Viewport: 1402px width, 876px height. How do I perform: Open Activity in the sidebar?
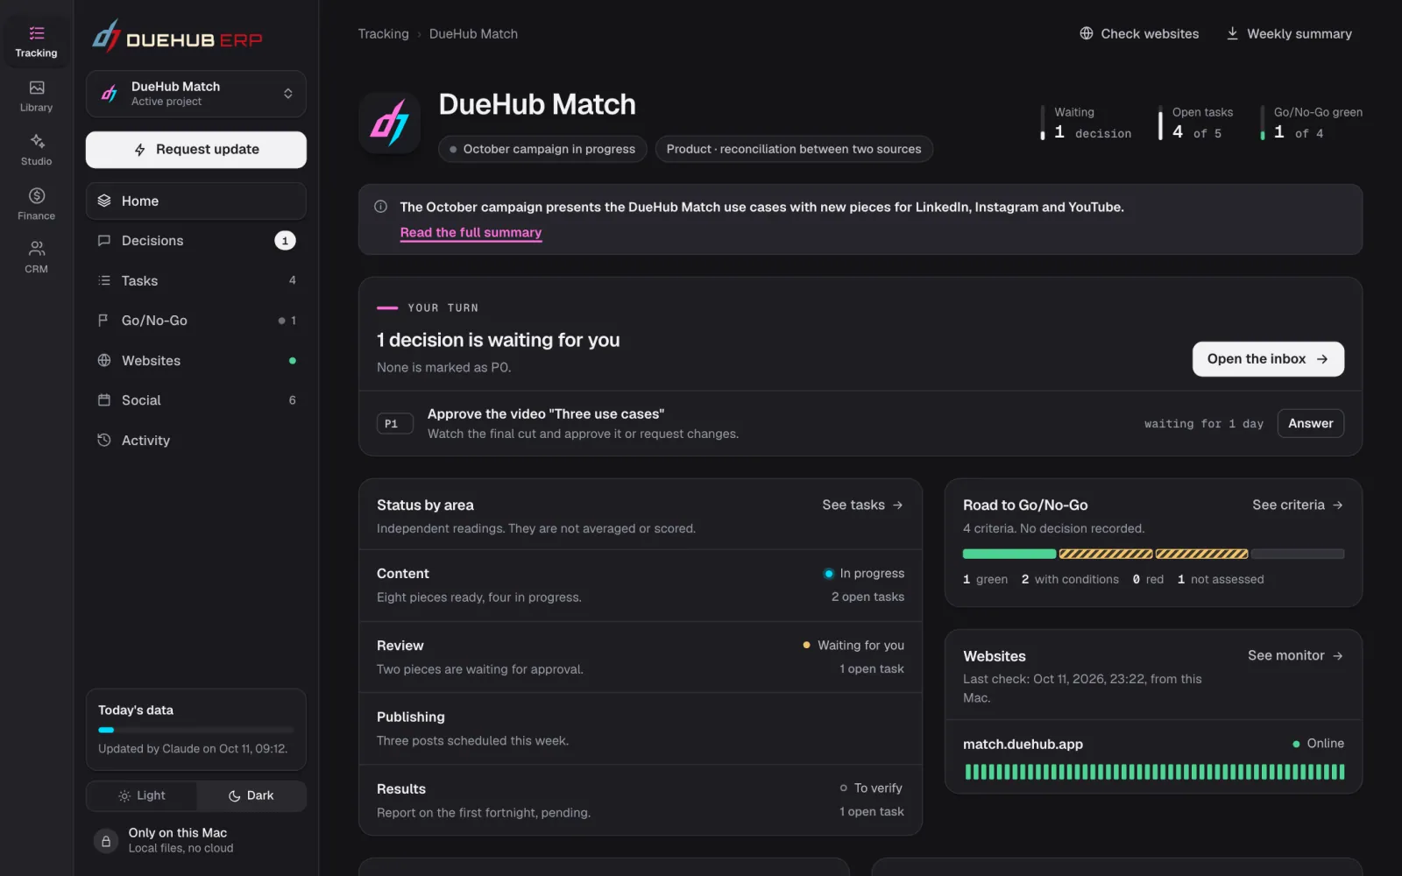point(196,440)
